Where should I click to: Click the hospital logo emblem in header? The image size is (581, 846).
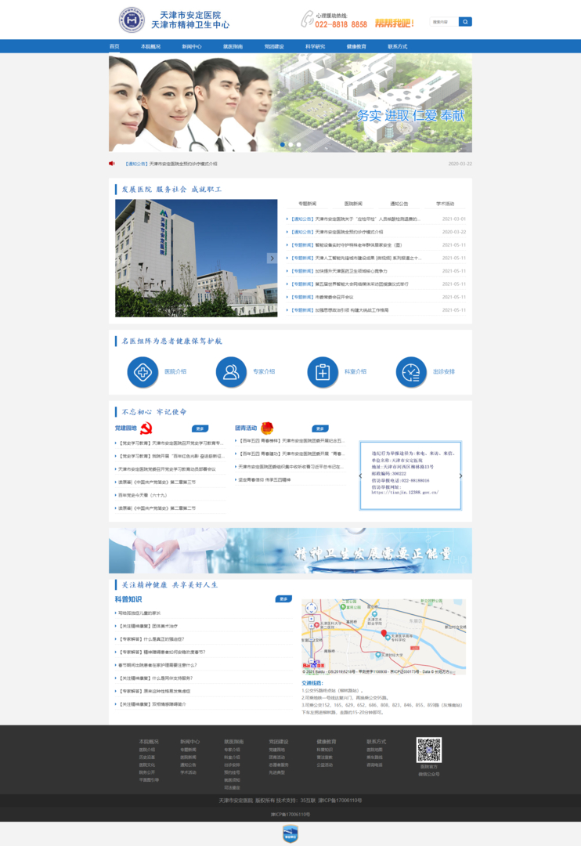click(132, 20)
